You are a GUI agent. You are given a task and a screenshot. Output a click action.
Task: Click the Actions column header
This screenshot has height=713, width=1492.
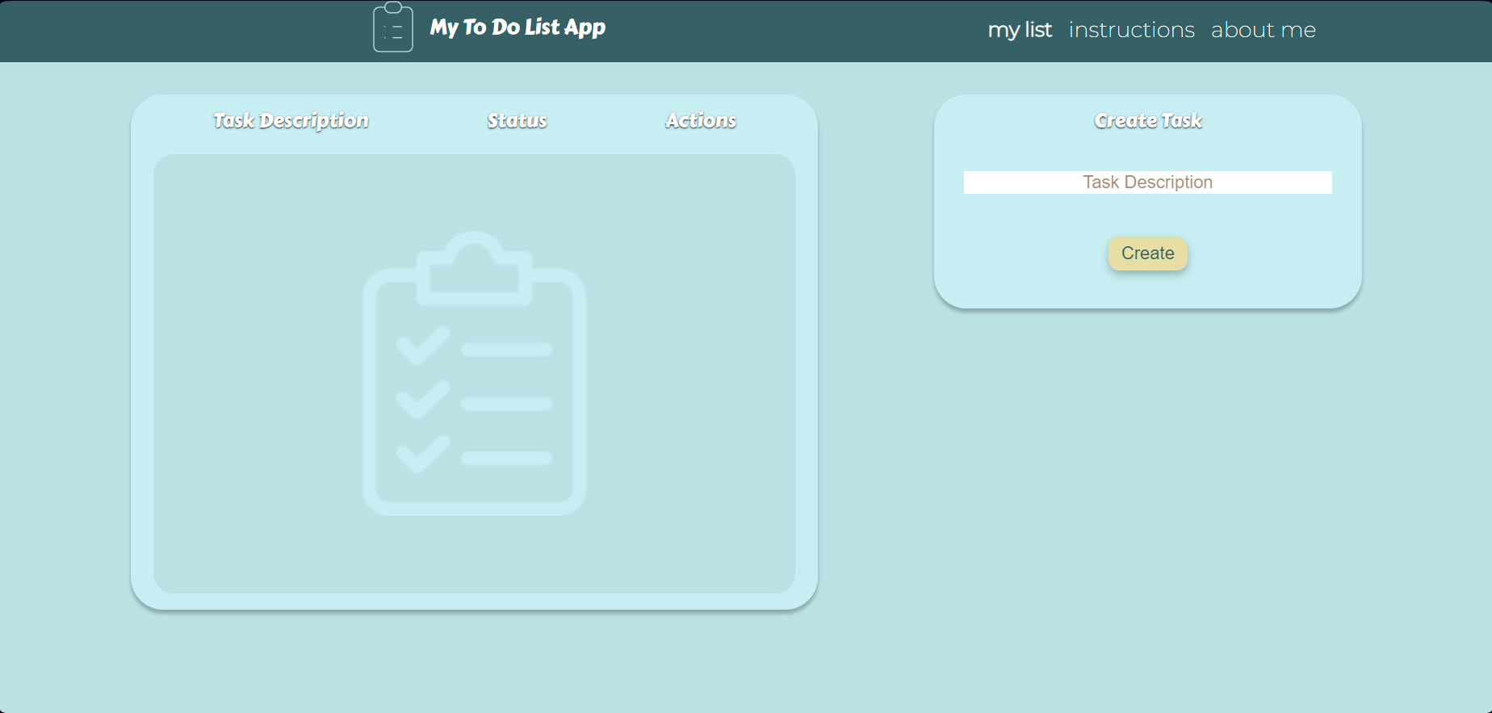(x=701, y=120)
